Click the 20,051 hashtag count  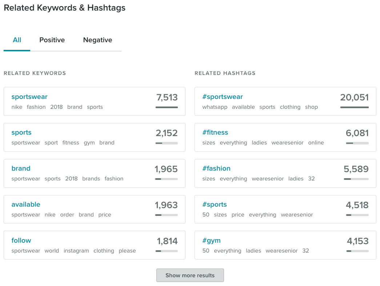click(x=354, y=98)
